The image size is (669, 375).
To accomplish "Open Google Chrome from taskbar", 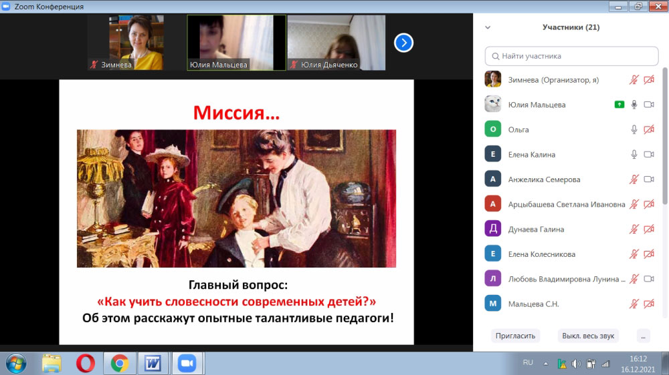I will coord(120,364).
